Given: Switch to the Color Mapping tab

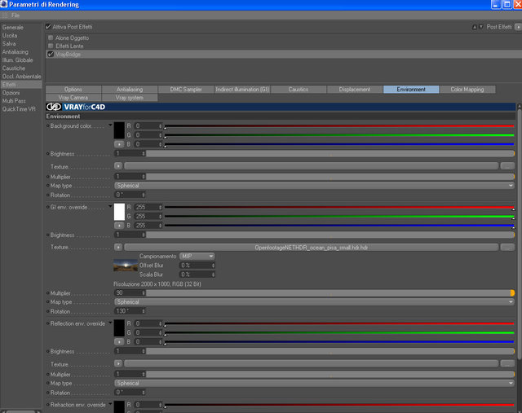Looking at the screenshot, I should (467, 89).
